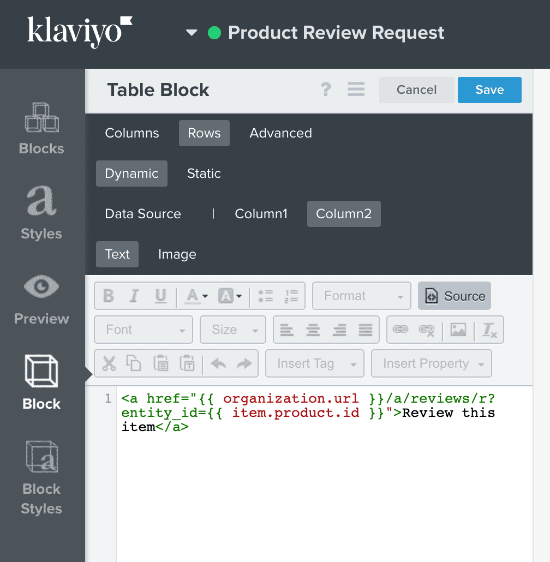Open the hamburger menu icon
550x562 pixels.
[x=356, y=89]
